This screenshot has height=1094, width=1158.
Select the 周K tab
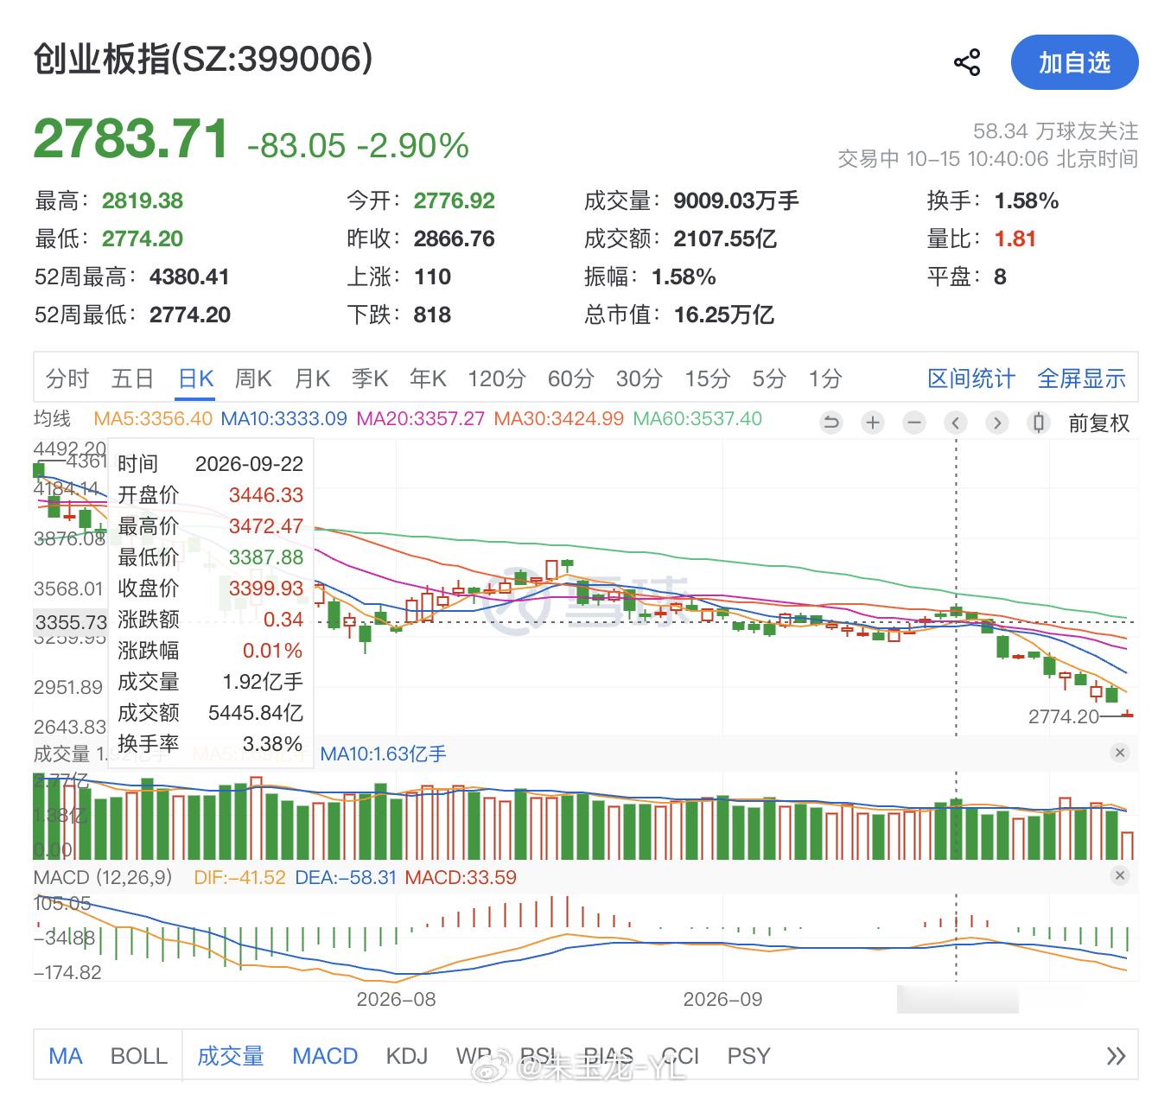[253, 378]
